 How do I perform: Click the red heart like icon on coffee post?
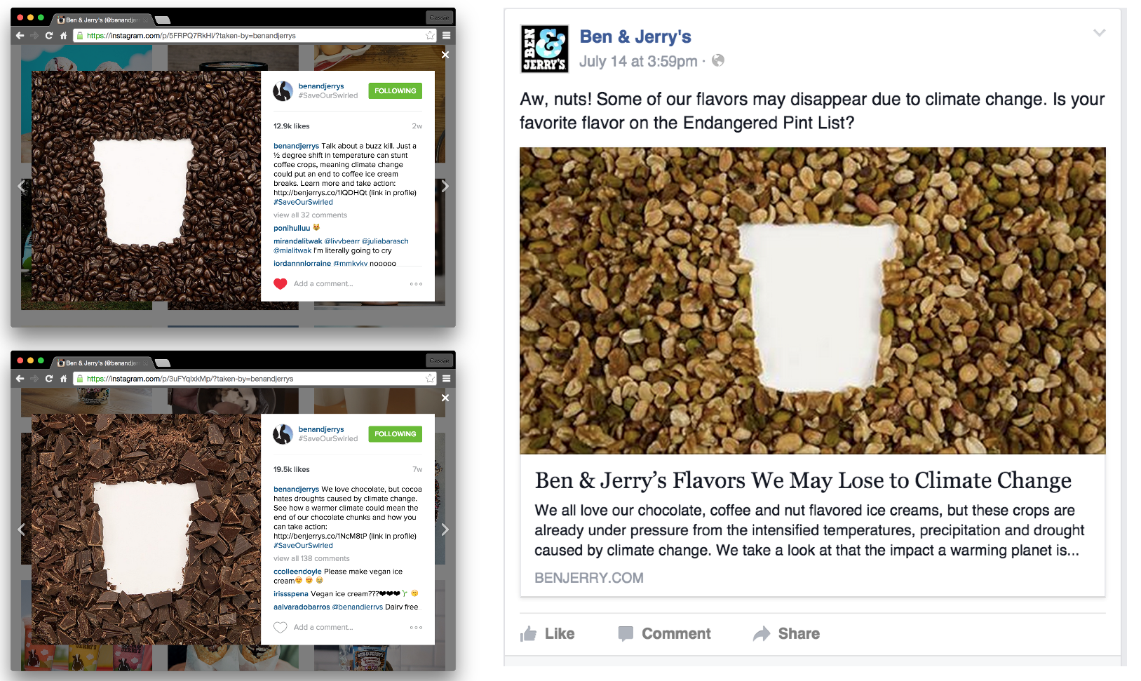[x=281, y=284]
